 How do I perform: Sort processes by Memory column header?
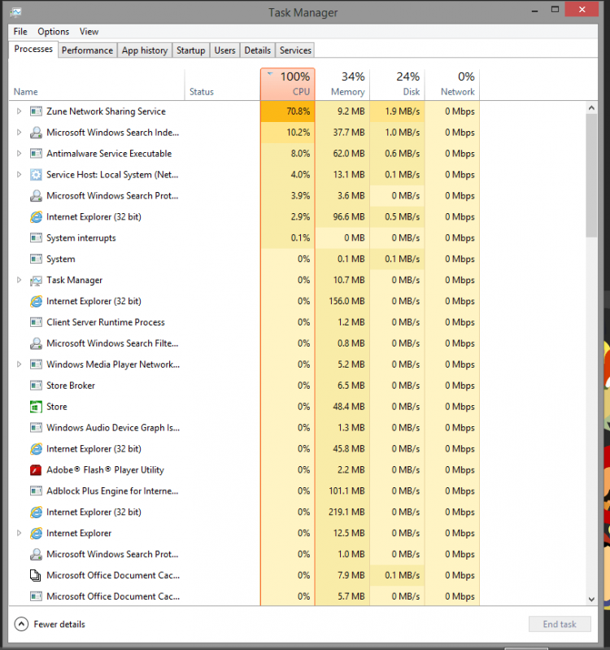coord(342,84)
